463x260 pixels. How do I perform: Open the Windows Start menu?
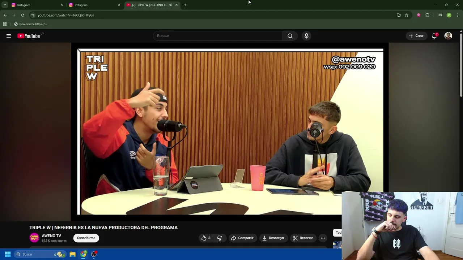(x=8, y=254)
